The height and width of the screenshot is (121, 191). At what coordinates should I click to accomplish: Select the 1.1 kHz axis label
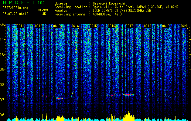[3, 39]
